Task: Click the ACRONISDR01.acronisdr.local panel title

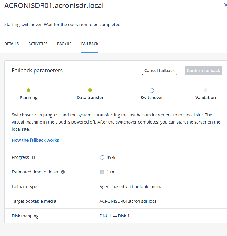Action: [x=54, y=6]
